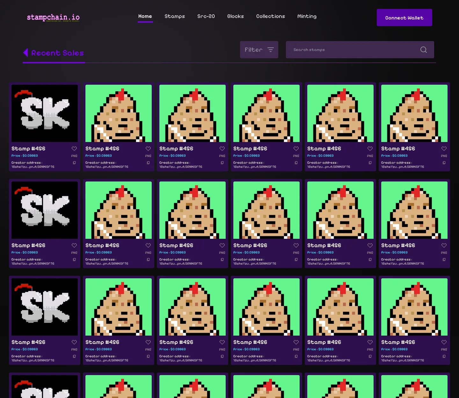This screenshot has height=398, width=459.
Task: Copy address of stamp right of second-row SK card
Action: click(x=148, y=259)
